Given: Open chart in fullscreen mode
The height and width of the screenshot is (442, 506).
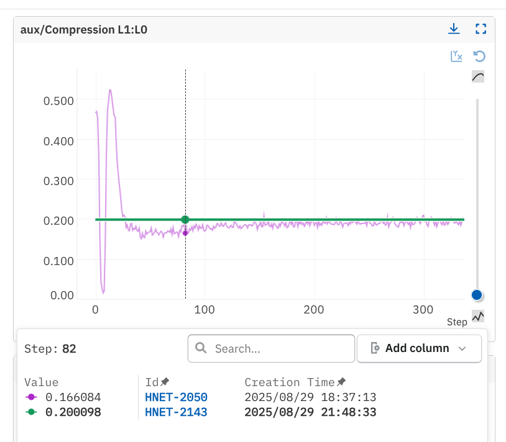Looking at the screenshot, I should tap(481, 29).
